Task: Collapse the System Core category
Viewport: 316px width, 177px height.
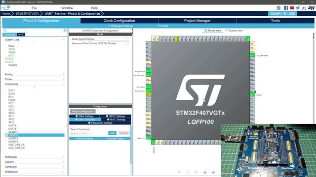Action: [x=34, y=40]
